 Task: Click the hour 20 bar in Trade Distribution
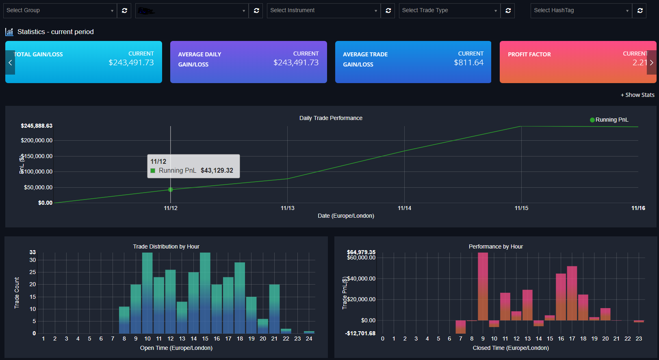pyautogui.click(x=263, y=326)
